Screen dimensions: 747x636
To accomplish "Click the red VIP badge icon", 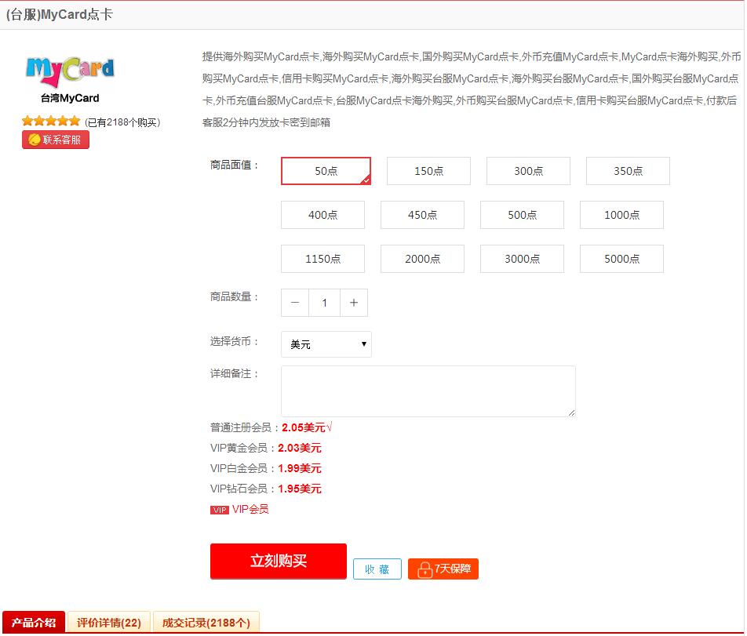I will 220,510.
